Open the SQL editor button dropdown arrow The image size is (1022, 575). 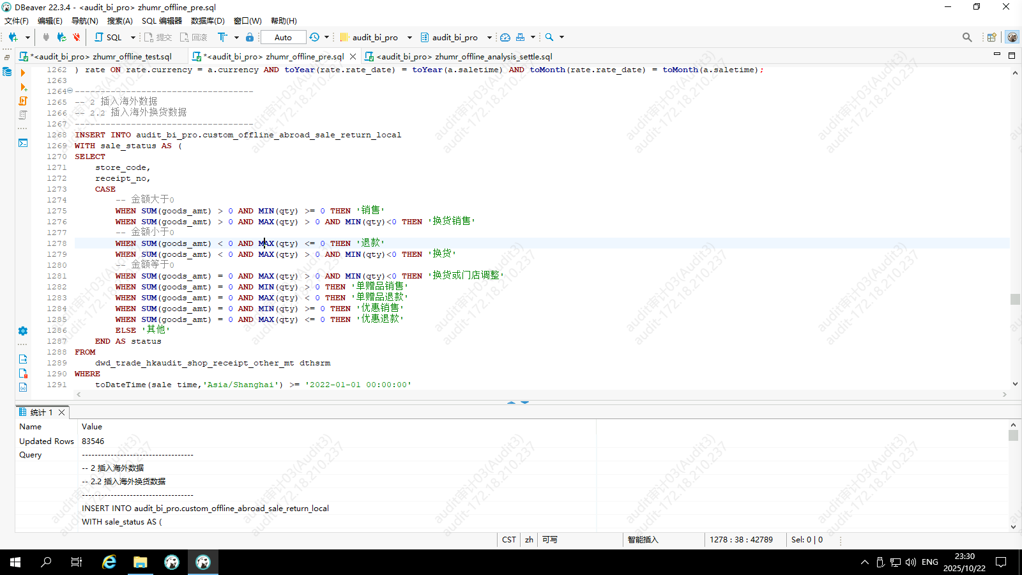(133, 37)
